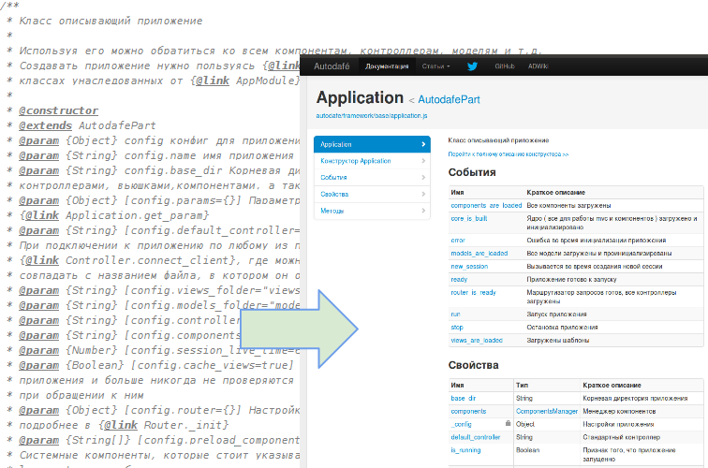
Task: Click the @constructor tag in code
Action: [58, 111]
